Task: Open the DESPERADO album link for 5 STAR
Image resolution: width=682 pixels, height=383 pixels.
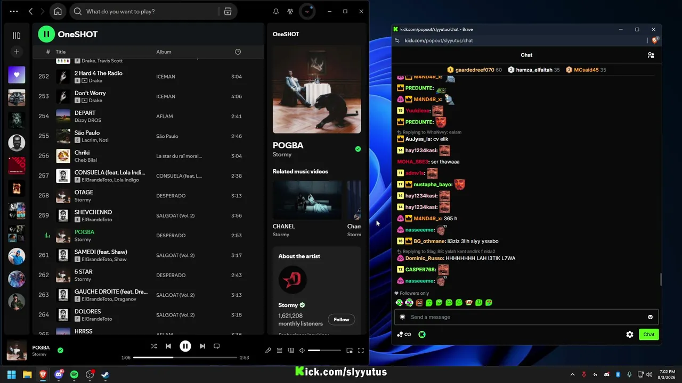Action: point(171,275)
